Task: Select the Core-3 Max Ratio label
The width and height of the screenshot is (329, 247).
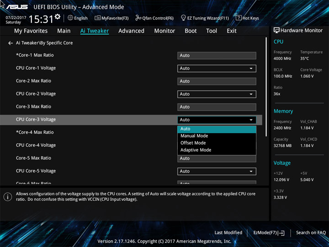Action: [33, 107]
